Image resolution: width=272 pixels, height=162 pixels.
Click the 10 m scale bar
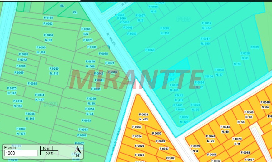coord(46,148)
